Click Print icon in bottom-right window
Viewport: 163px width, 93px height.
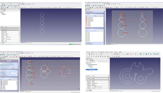click(94, 54)
